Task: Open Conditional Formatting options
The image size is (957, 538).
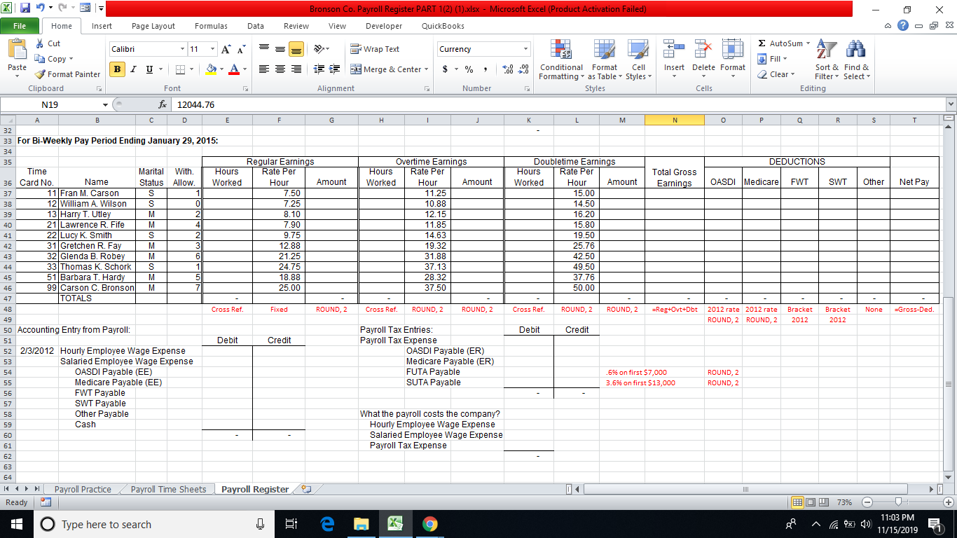Action: 560,60
